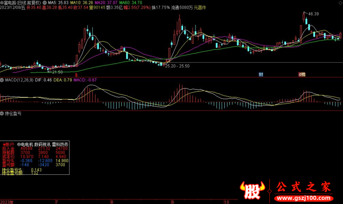The width and height of the screenshot is (343, 204).
Task: Click the blue 财 marker icon
Action: pos(261,75)
